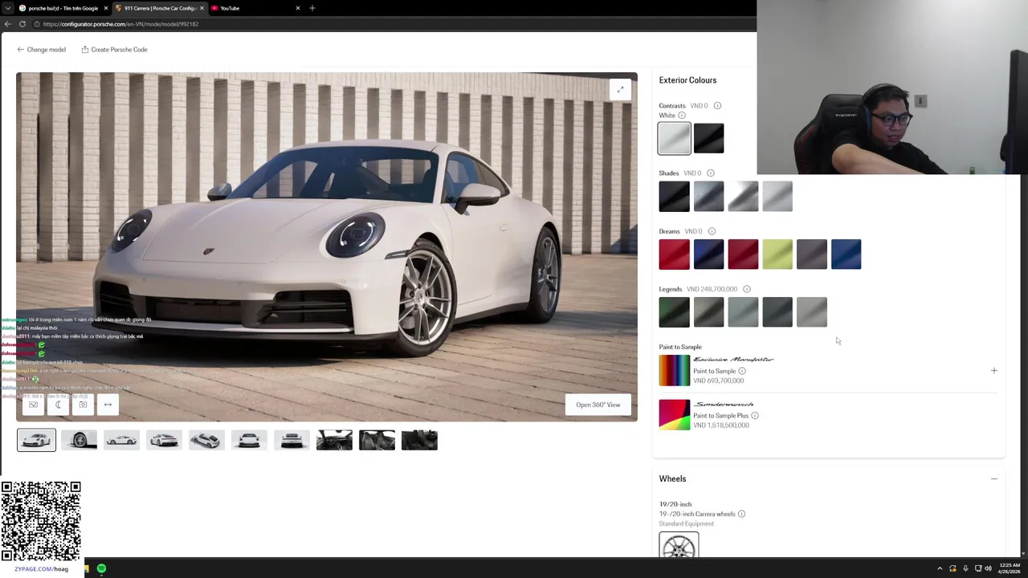Click the VND 1,518,500,000 price text
Viewport: 1028px width, 578px height.
click(720, 425)
